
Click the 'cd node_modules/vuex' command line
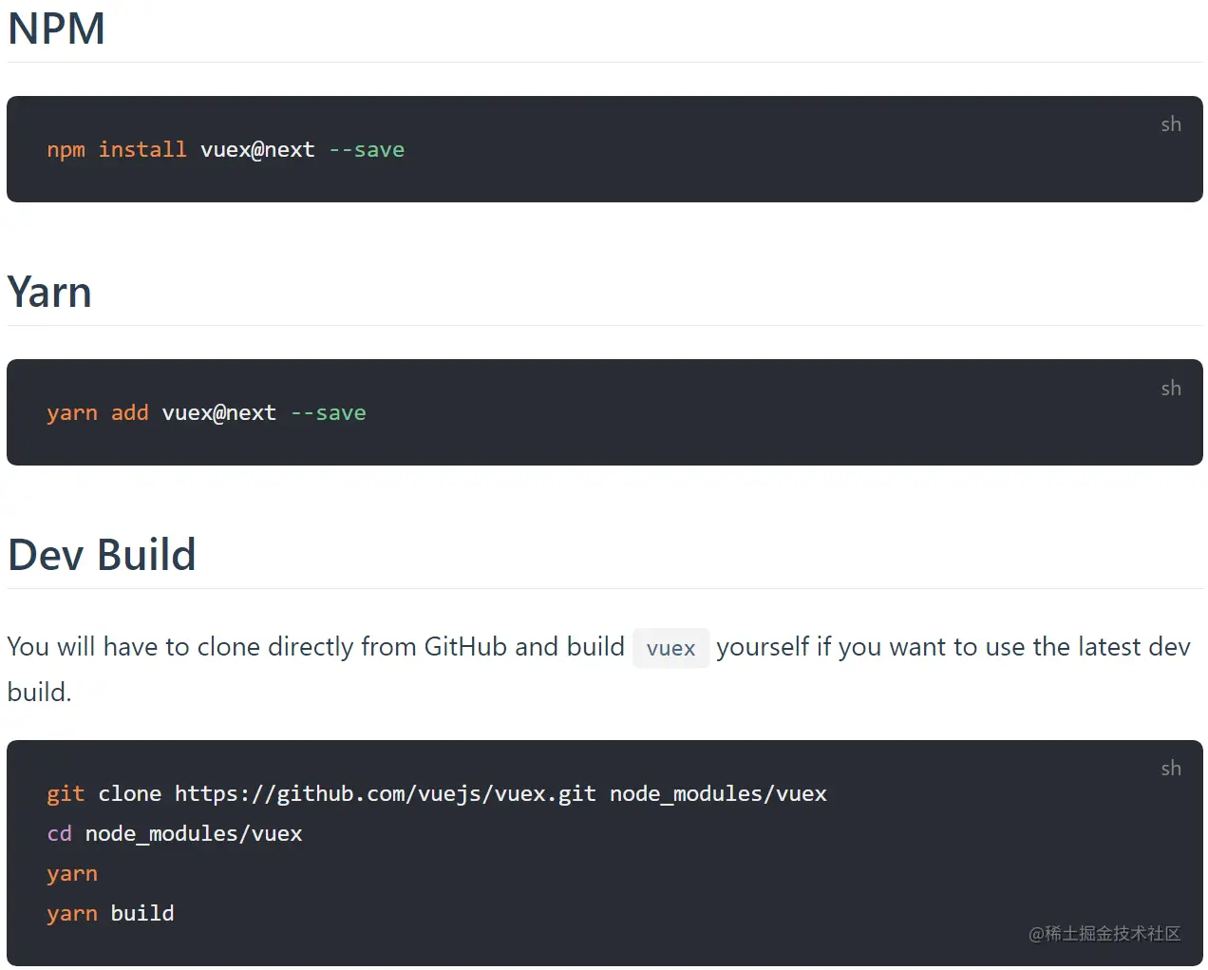point(175,834)
